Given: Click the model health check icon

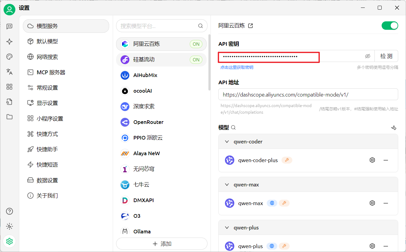Looking at the screenshot, I should 393,128.
